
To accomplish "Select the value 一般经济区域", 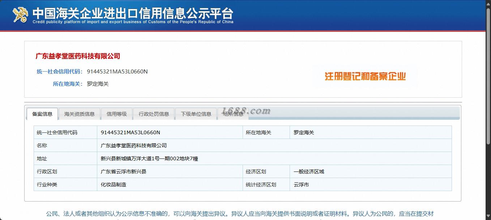I will pos(309,172).
